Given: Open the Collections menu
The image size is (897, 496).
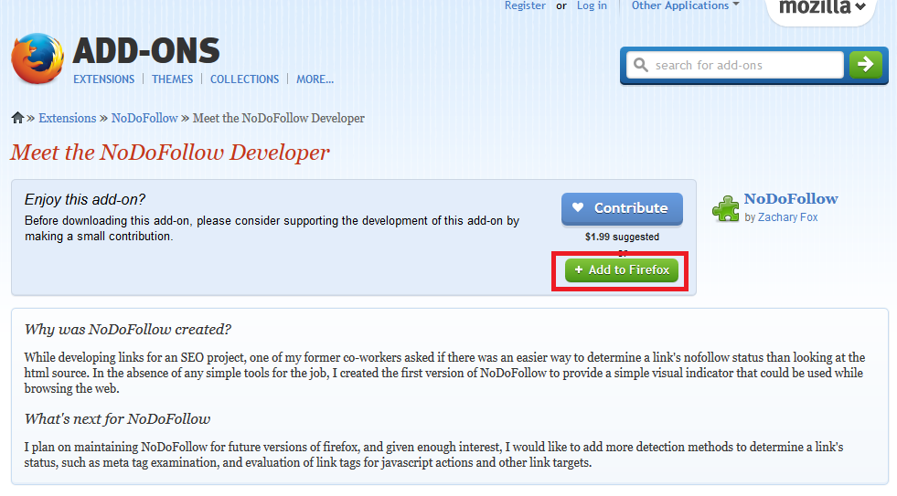Looking at the screenshot, I should point(244,79).
